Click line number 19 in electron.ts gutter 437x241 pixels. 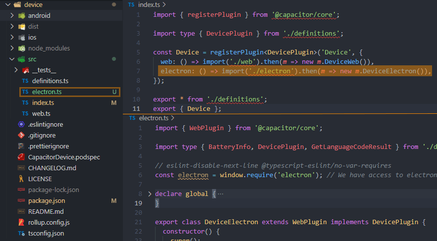[x=139, y=203]
